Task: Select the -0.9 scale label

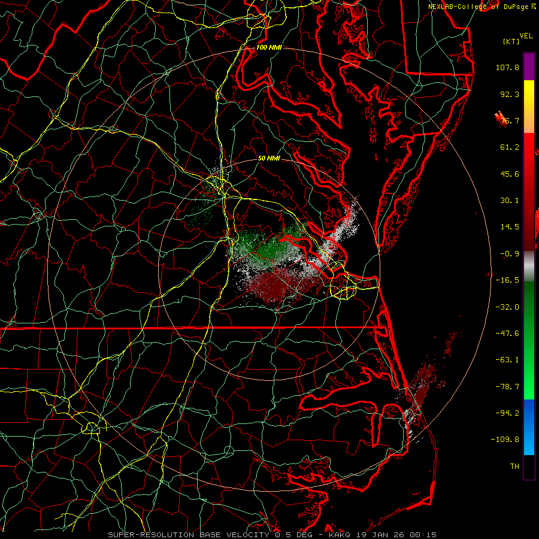Action: tap(510, 254)
